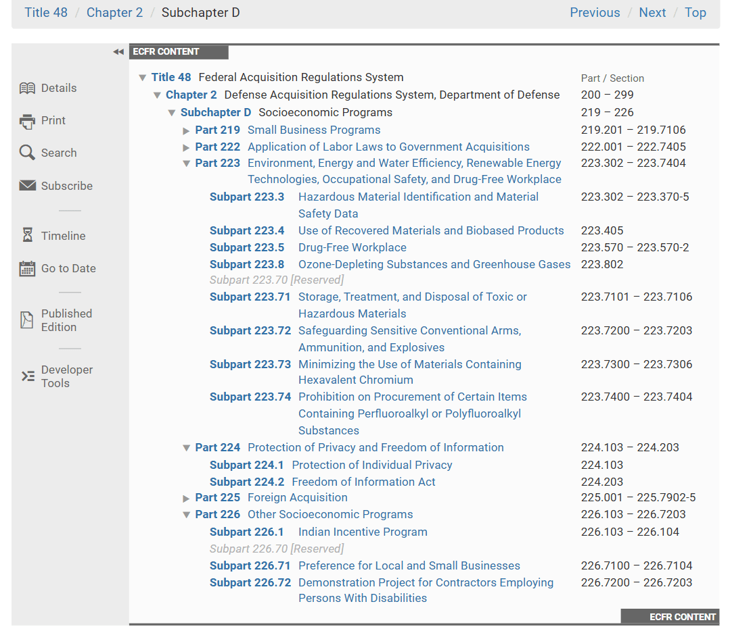Click section range 223.7101 – 223.7106
This screenshot has height=631, width=730.
point(637,297)
